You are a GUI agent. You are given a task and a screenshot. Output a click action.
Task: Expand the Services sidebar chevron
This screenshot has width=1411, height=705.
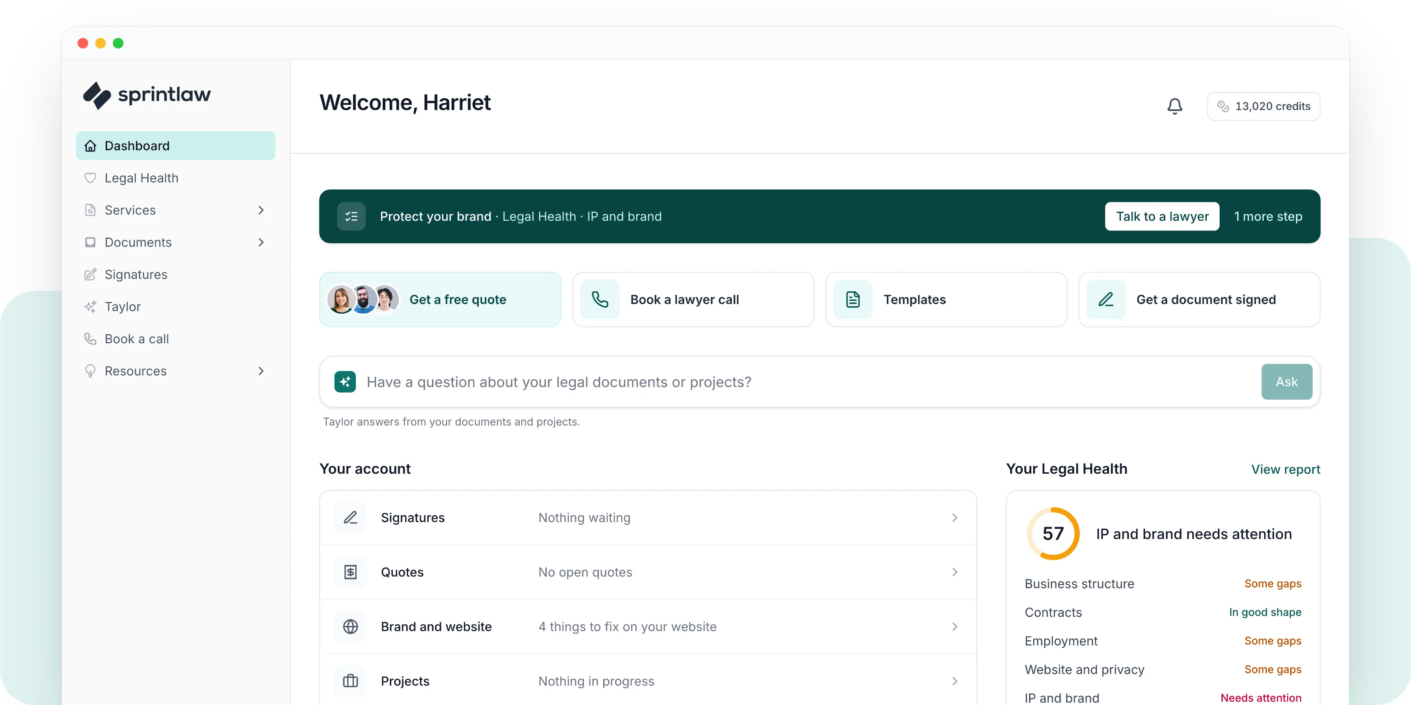coord(261,210)
